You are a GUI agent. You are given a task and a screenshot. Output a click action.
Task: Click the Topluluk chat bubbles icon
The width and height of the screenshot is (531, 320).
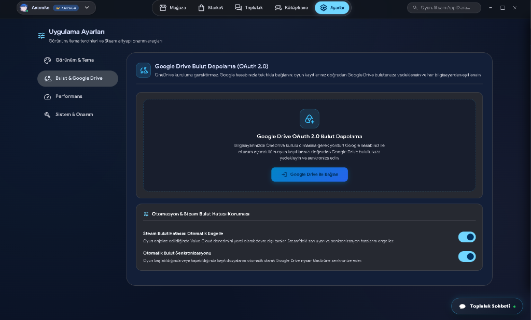point(238,7)
